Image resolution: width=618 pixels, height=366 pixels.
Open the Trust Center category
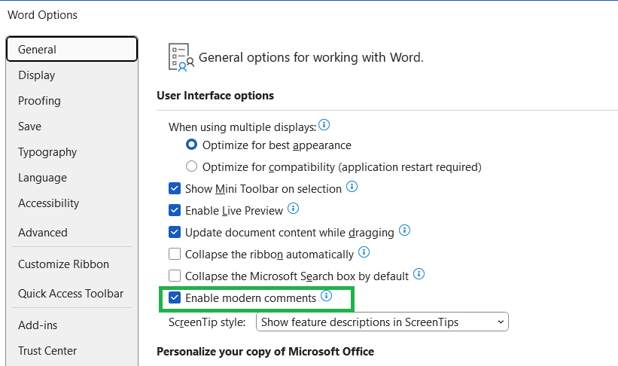(x=47, y=351)
